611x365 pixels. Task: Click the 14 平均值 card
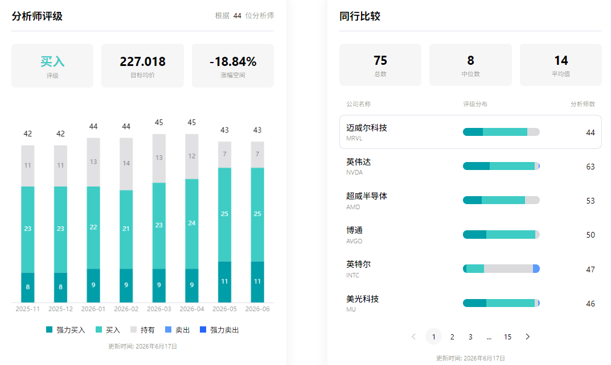(561, 65)
